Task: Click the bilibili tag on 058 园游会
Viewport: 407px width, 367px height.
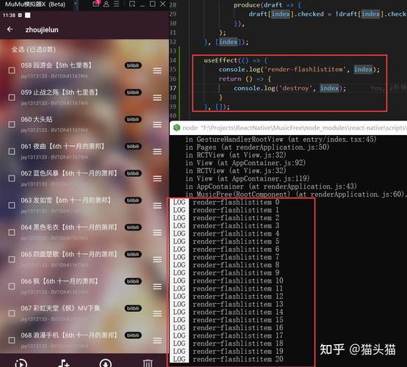Action: [x=133, y=65]
